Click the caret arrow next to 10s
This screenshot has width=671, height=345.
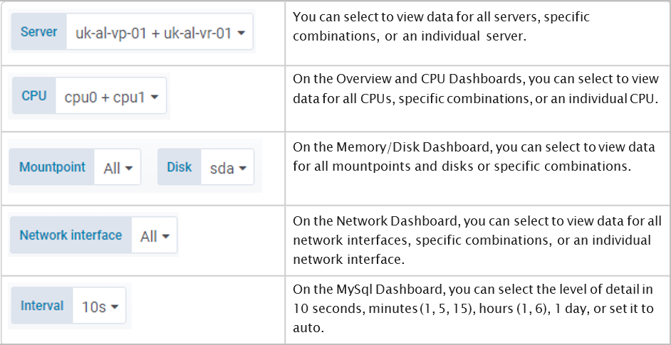click(x=114, y=307)
